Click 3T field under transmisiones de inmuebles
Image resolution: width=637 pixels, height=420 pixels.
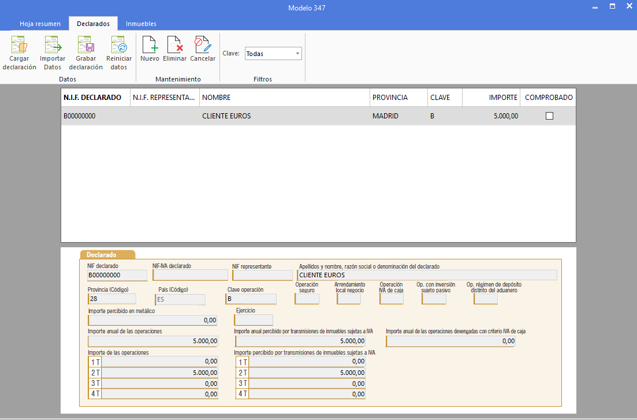click(307, 384)
